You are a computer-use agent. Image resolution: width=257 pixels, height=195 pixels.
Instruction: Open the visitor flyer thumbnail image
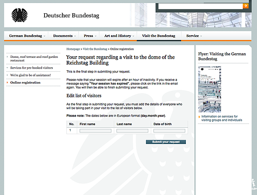[x=209, y=89]
